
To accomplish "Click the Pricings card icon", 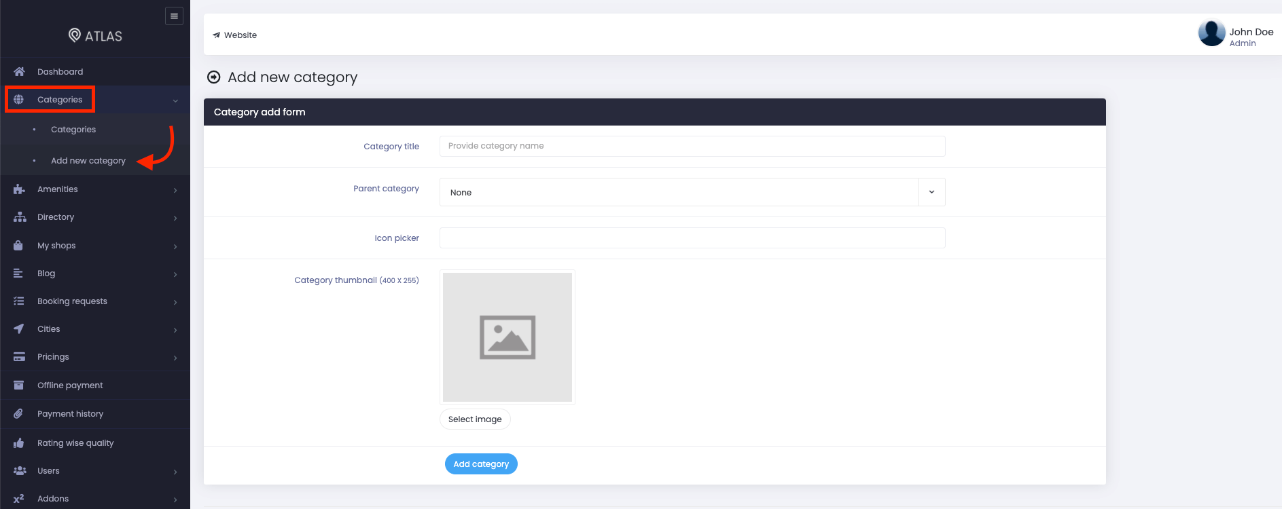I will (x=19, y=357).
